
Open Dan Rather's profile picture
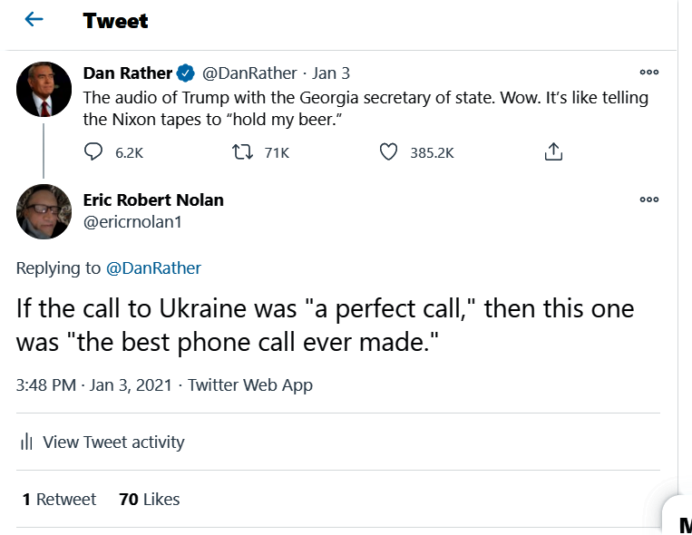44,90
